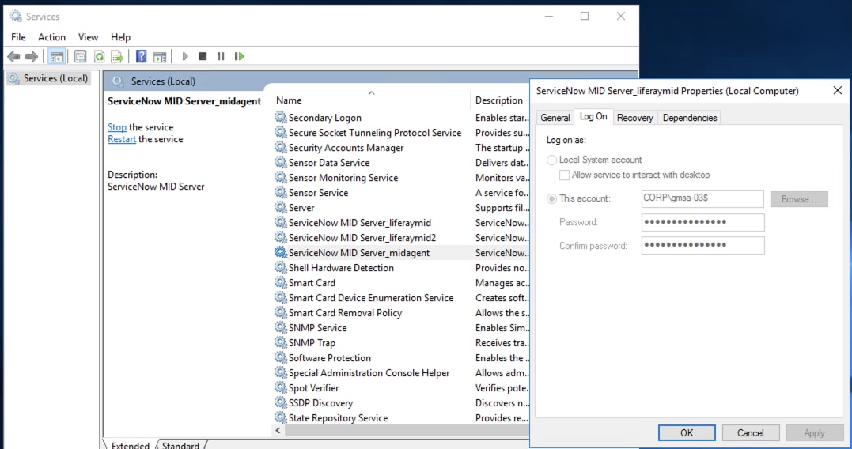The height and width of the screenshot is (449, 852).
Task: Open the View menu
Action: coord(88,37)
